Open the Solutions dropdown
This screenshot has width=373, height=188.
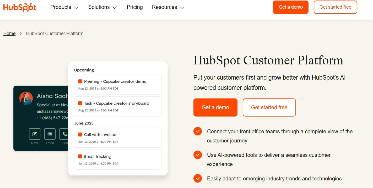tap(102, 7)
